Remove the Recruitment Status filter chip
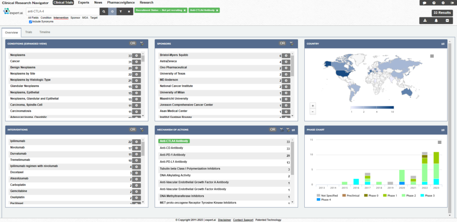This screenshot has width=457, height=222. [184, 10]
